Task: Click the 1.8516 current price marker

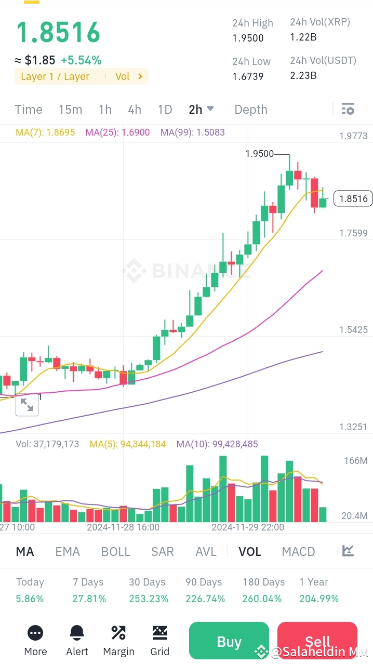Action: 353,198
